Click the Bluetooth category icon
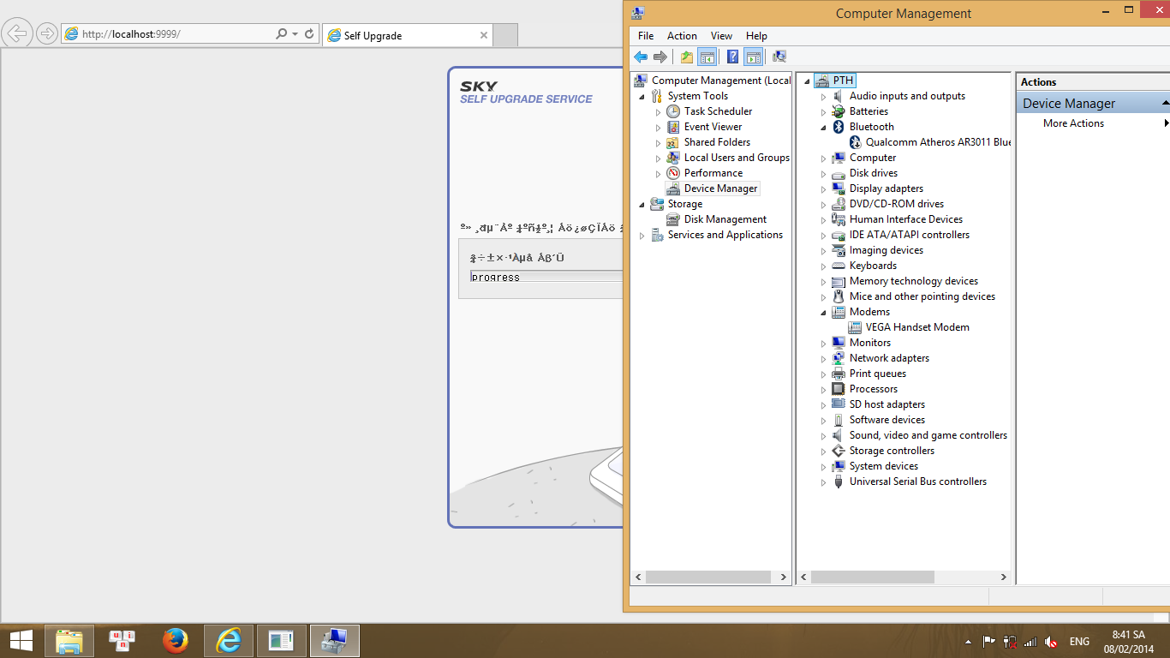Viewport: 1170px width, 658px height. 839,127
